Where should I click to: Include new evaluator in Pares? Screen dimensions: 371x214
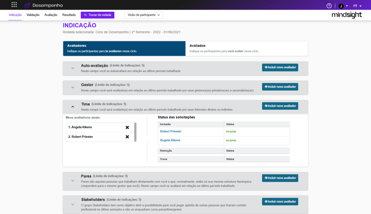pyautogui.click(x=280, y=178)
